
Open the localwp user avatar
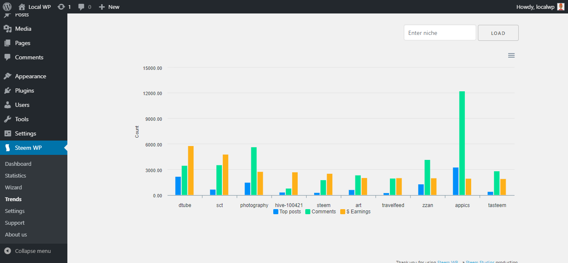[560, 7]
